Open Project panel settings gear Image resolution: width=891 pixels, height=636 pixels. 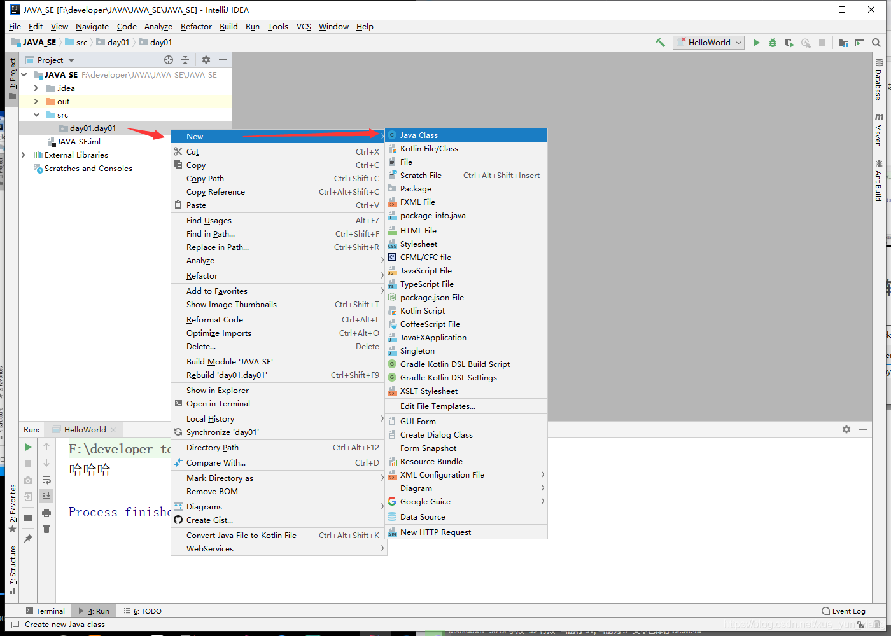tap(206, 60)
